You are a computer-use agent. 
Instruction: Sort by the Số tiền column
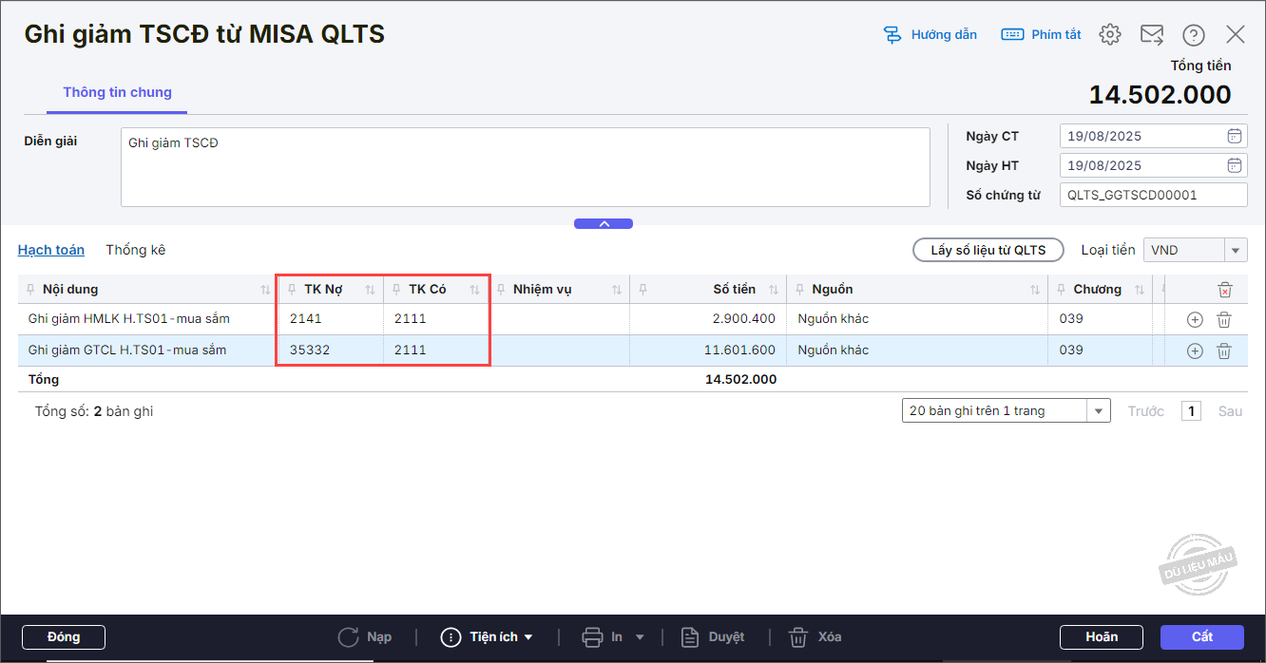(x=774, y=290)
